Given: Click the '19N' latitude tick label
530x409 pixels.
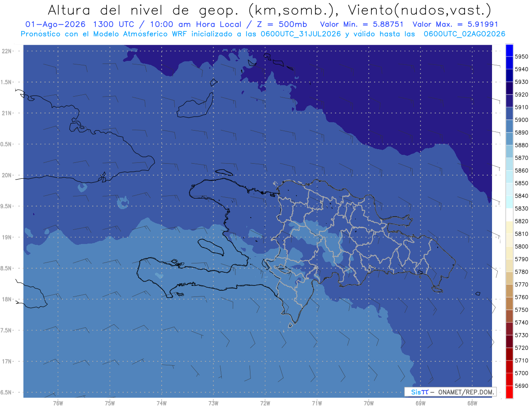Looking at the screenshot, I should 6,237.
